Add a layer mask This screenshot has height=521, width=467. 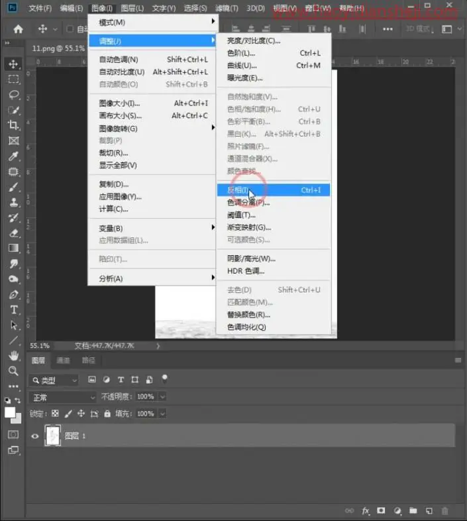(x=381, y=510)
